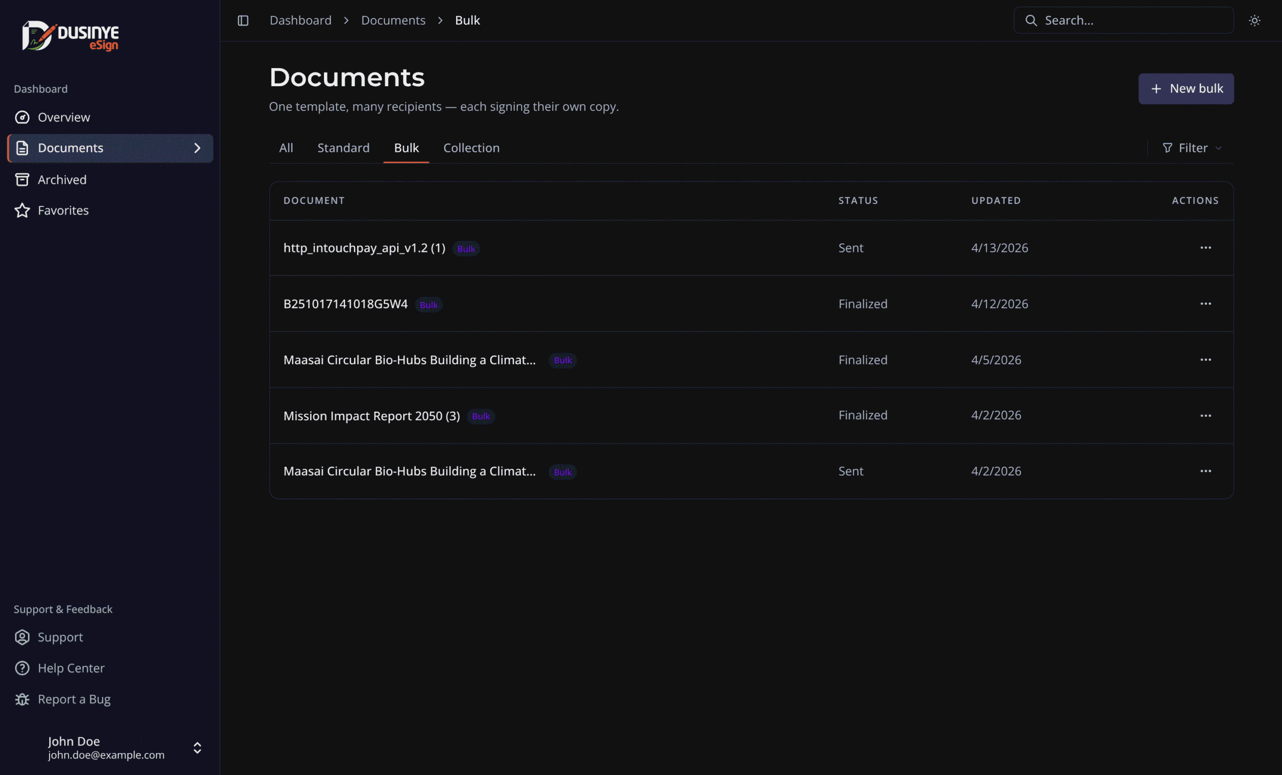
Task: Click the Support person icon
Action: (22, 637)
